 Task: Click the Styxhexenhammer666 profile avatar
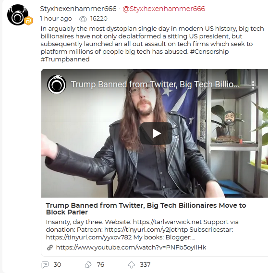click(x=18, y=15)
